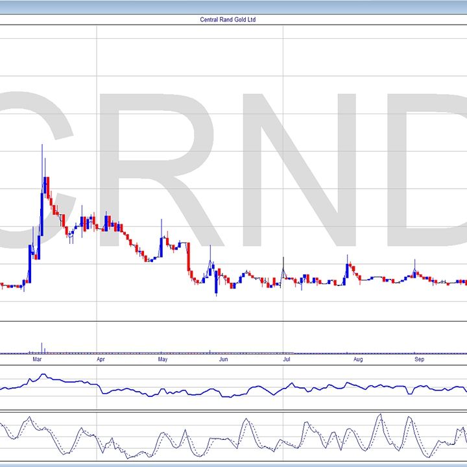Select the Mar label on the date axis

click(38, 359)
